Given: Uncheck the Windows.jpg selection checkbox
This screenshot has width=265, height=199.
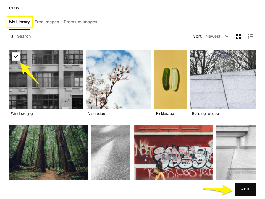Looking at the screenshot, I should 16,56.
